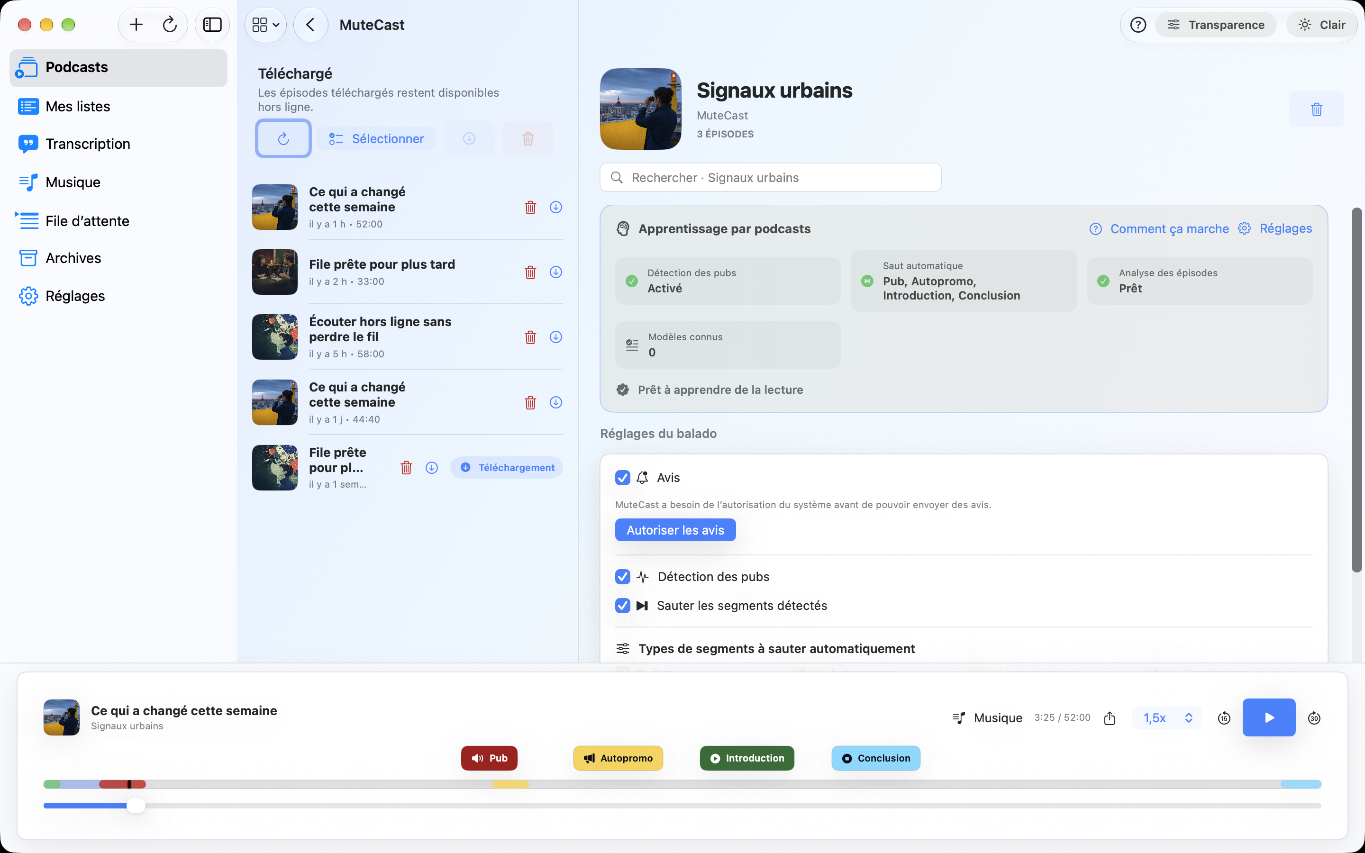Delete episode 'File prête pour plus tard'

(x=530, y=272)
